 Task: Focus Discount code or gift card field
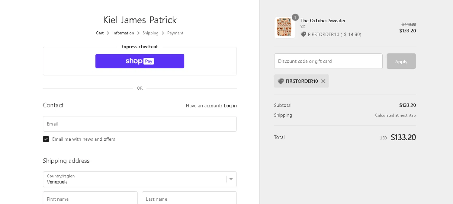pyautogui.click(x=328, y=61)
